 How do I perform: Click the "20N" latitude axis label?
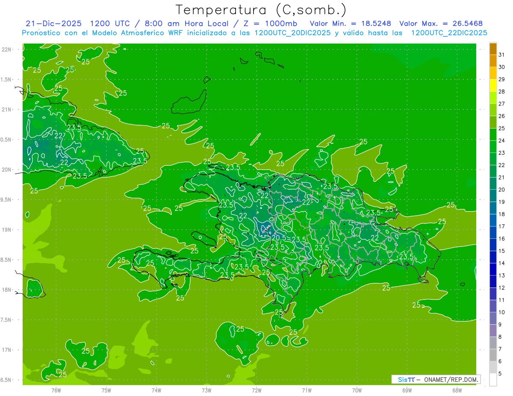pyautogui.click(x=6, y=170)
